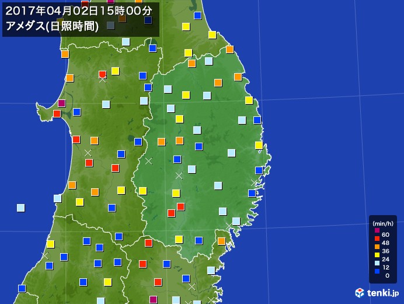Screen dimensions: 404x304
Task: Click the date text "2017年04月02日15時00分"
Action: 79,11
